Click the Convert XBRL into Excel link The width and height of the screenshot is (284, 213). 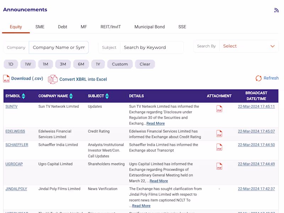tap(83, 79)
